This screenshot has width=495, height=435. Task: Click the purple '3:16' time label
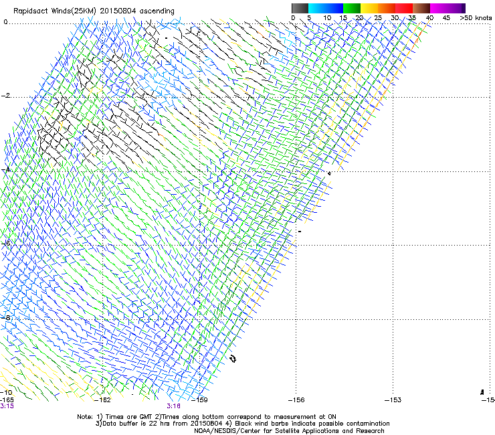(x=173, y=406)
